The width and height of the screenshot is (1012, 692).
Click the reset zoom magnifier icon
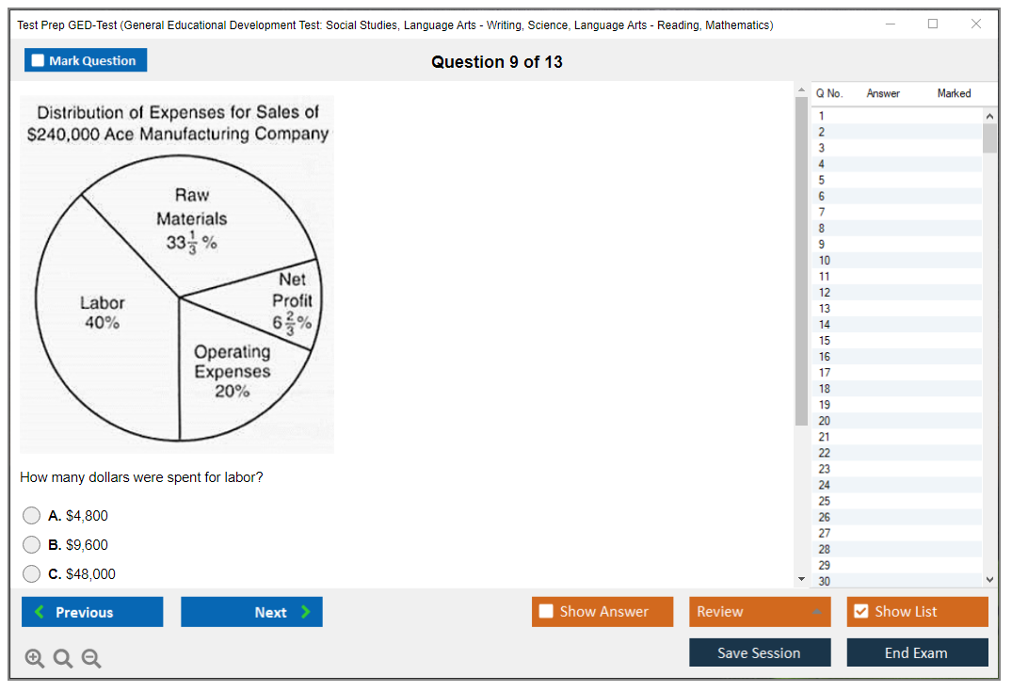click(x=63, y=659)
